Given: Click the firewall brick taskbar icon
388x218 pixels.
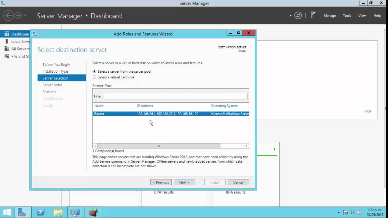Looking at the screenshot, I should pos(94,213).
